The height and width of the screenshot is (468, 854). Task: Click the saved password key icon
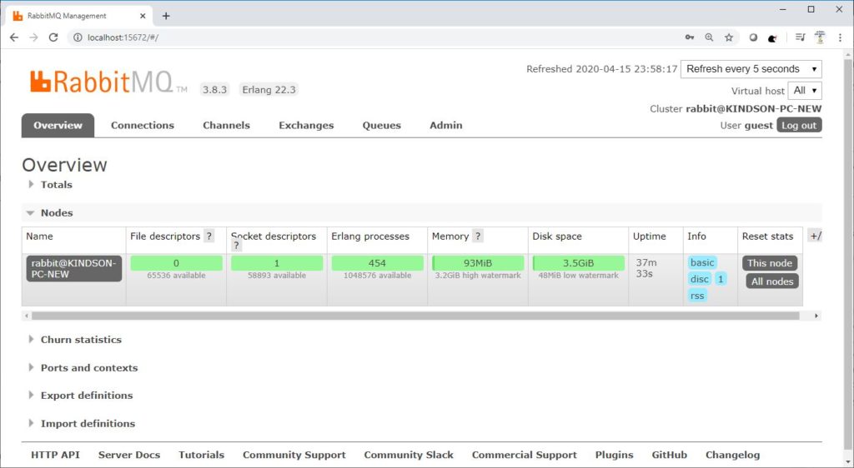pyautogui.click(x=690, y=37)
